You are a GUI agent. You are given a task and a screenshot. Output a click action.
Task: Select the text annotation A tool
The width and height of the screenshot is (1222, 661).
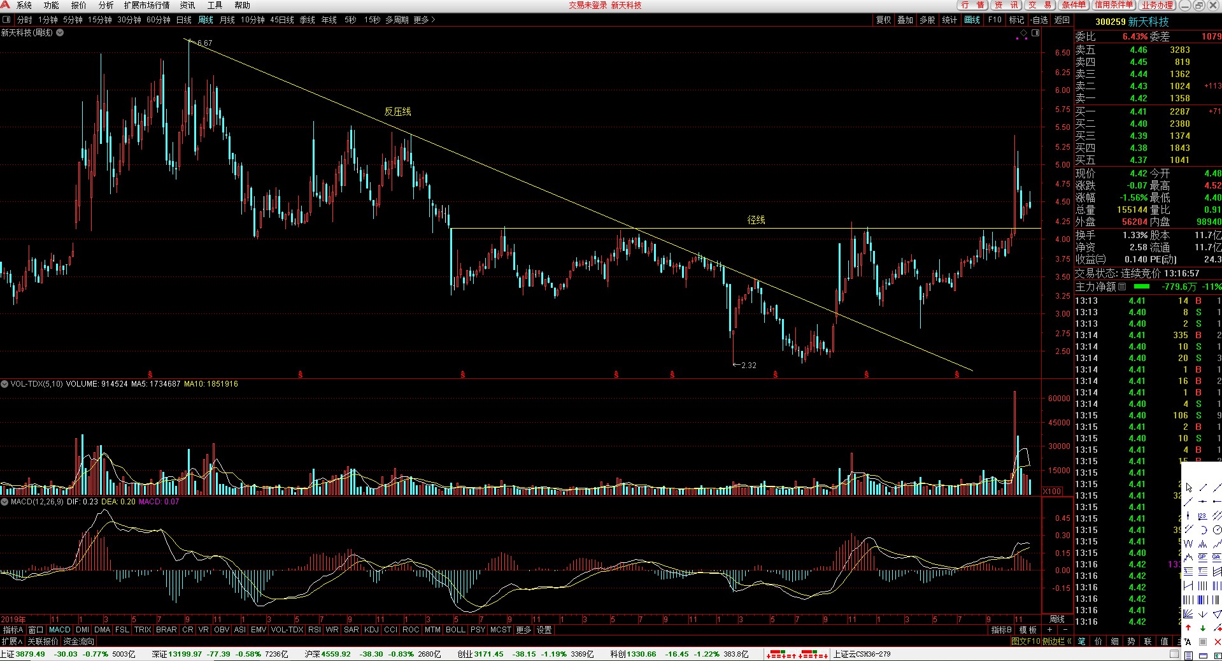pyautogui.click(x=1188, y=641)
